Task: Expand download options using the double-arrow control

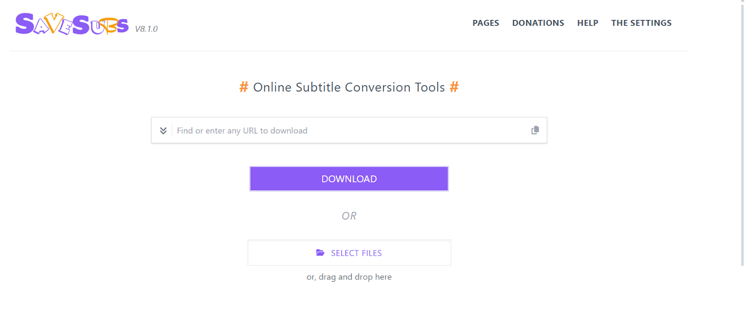Action: pyautogui.click(x=163, y=130)
